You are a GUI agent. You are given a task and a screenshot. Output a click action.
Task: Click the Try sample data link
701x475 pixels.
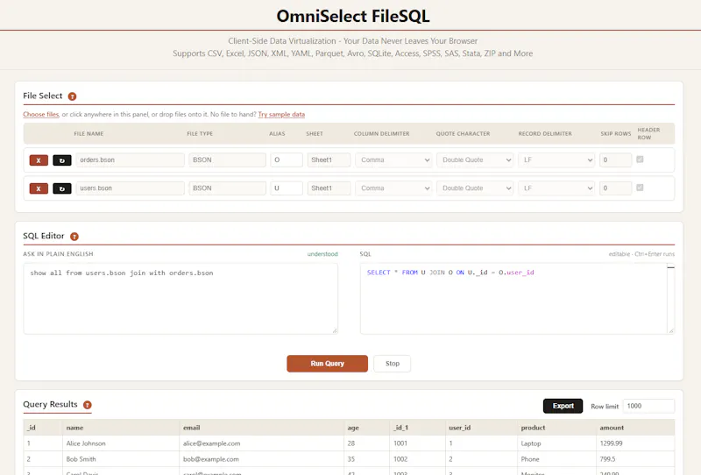pos(281,115)
